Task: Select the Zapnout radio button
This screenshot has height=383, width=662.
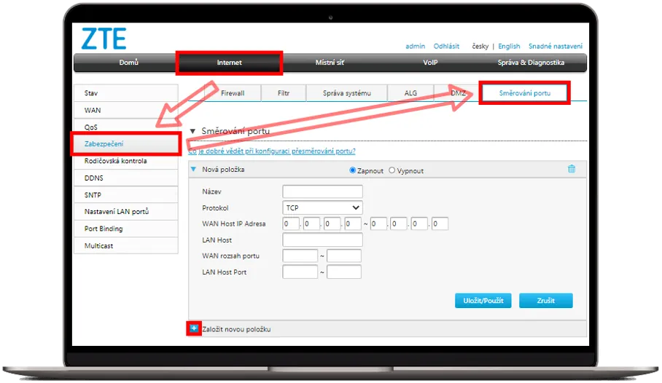Action: [x=353, y=170]
